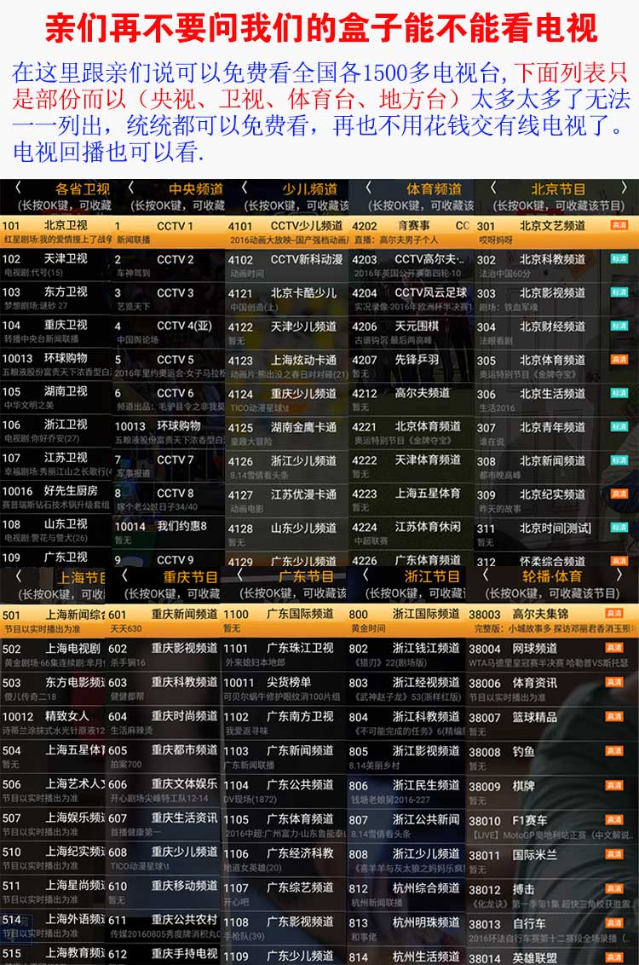Click the 高清 badge on 高尔夫集锦 row

click(613, 613)
